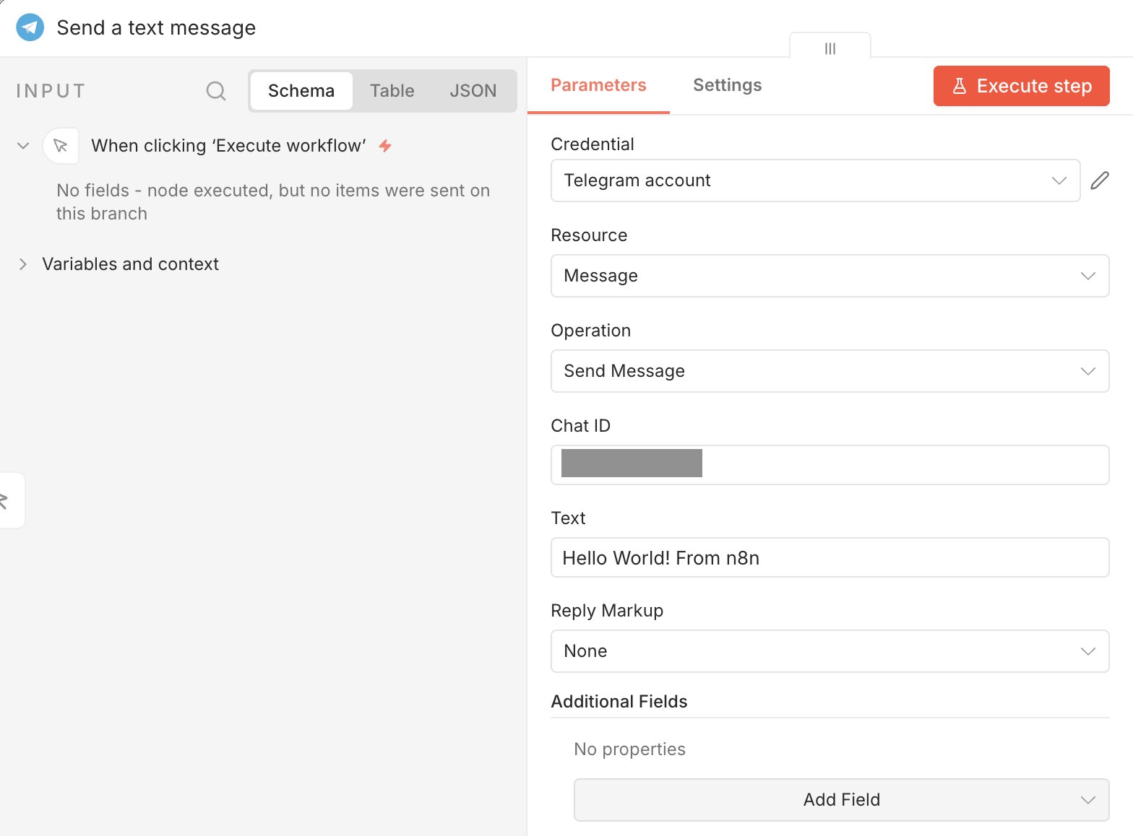Switch input view to Table
The image size is (1133, 836).
(x=392, y=91)
